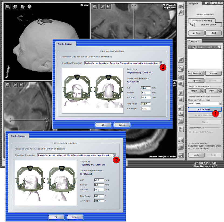
Task: Expand Mounting Orientation dropdown in the lower dialog
Action: [x=114, y=155]
